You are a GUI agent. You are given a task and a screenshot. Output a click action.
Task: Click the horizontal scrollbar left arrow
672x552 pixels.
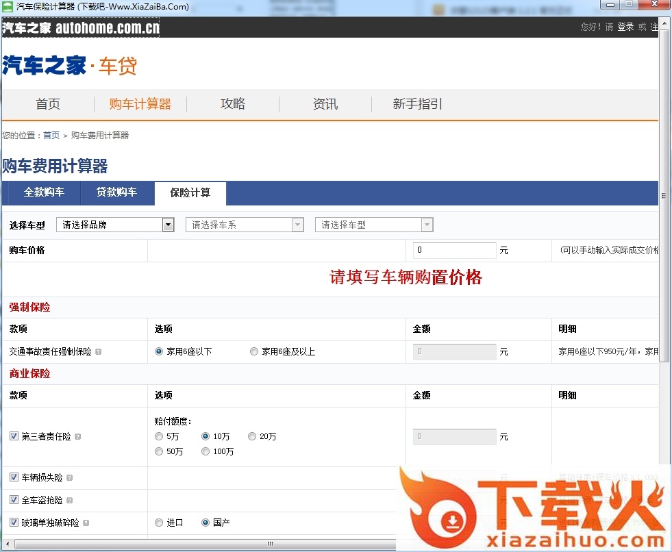click(x=7, y=544)
